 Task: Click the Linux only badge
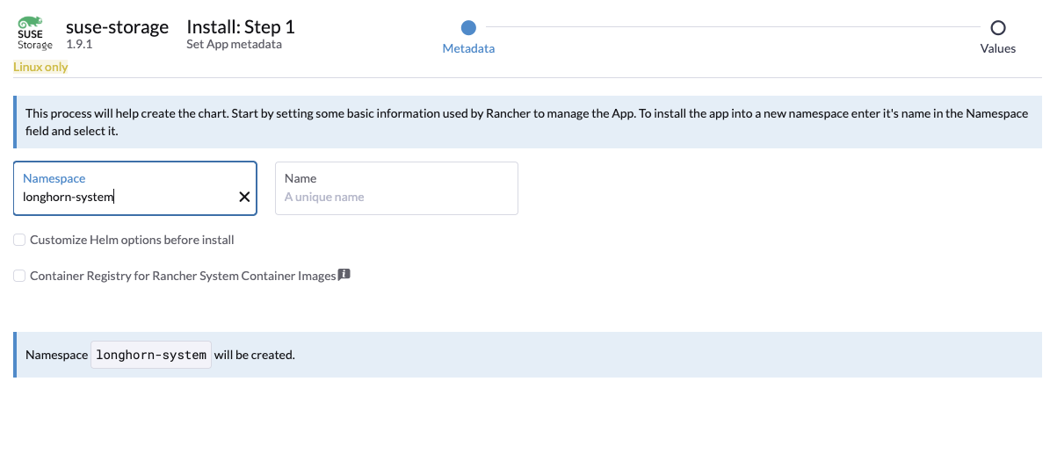(40, 68)
